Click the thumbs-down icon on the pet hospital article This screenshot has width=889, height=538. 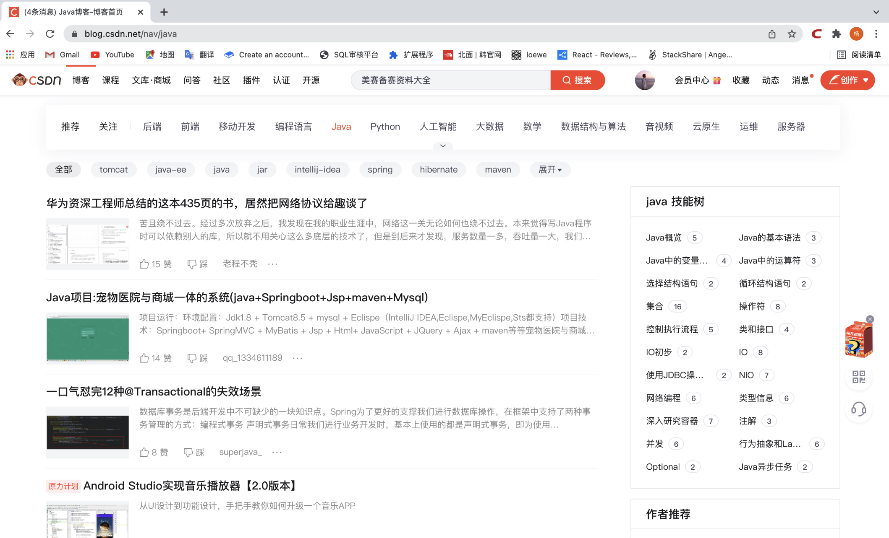coord(191,358)
